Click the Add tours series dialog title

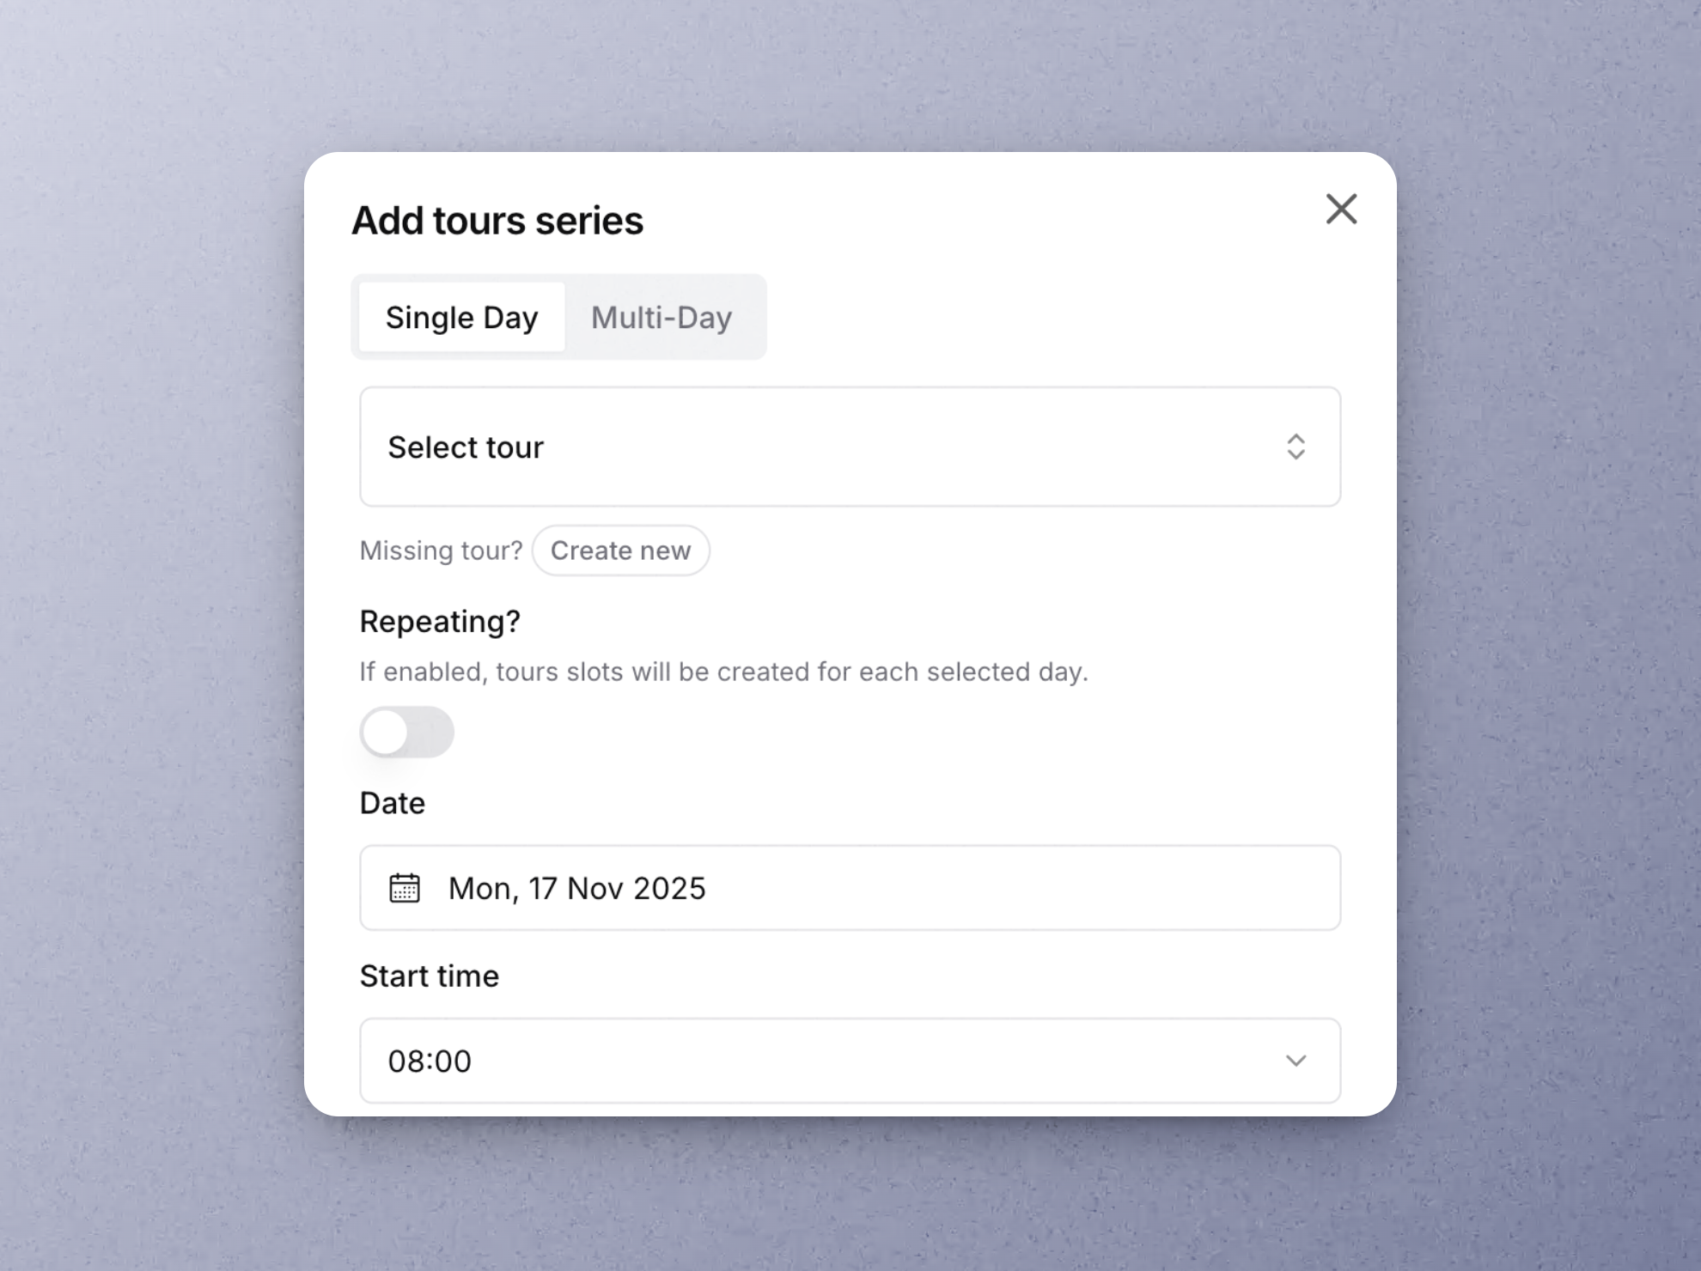coord(497,220)
